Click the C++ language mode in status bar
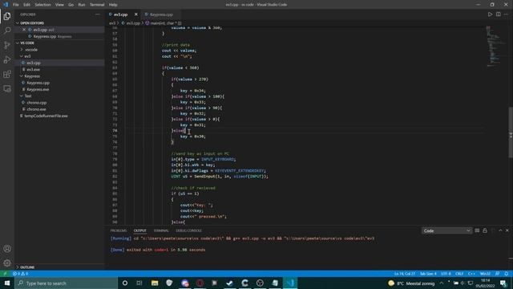This screenshot has width=513, height=289. (471, 274)
